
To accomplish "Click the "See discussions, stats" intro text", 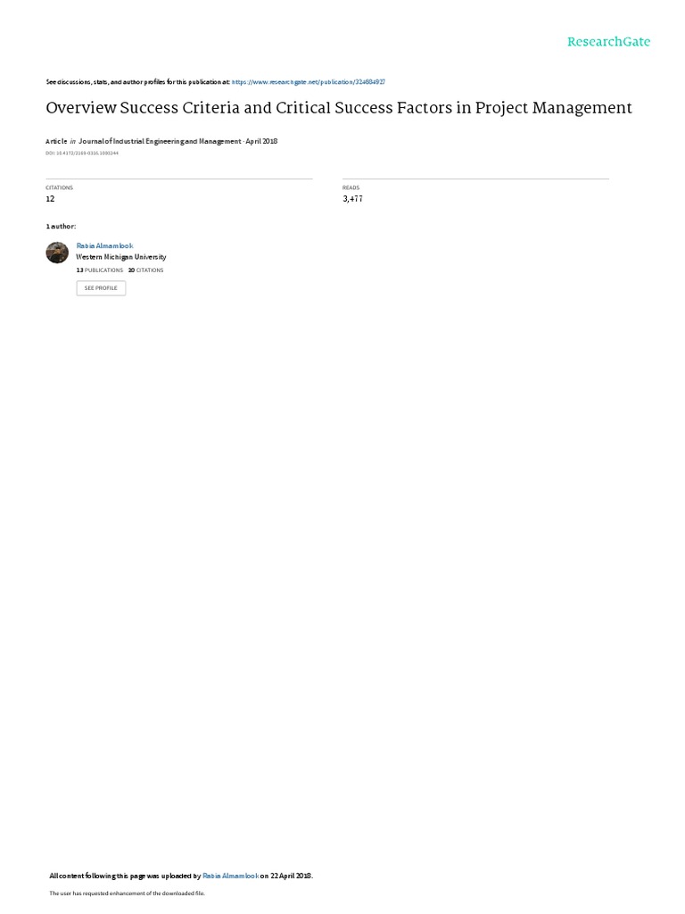I will click(138, 82).
